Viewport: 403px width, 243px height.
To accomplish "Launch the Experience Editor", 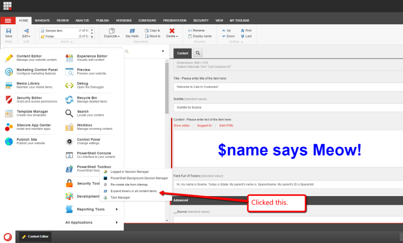I will (x=91, y=57).
